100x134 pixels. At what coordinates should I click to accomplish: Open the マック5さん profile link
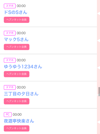16,39
